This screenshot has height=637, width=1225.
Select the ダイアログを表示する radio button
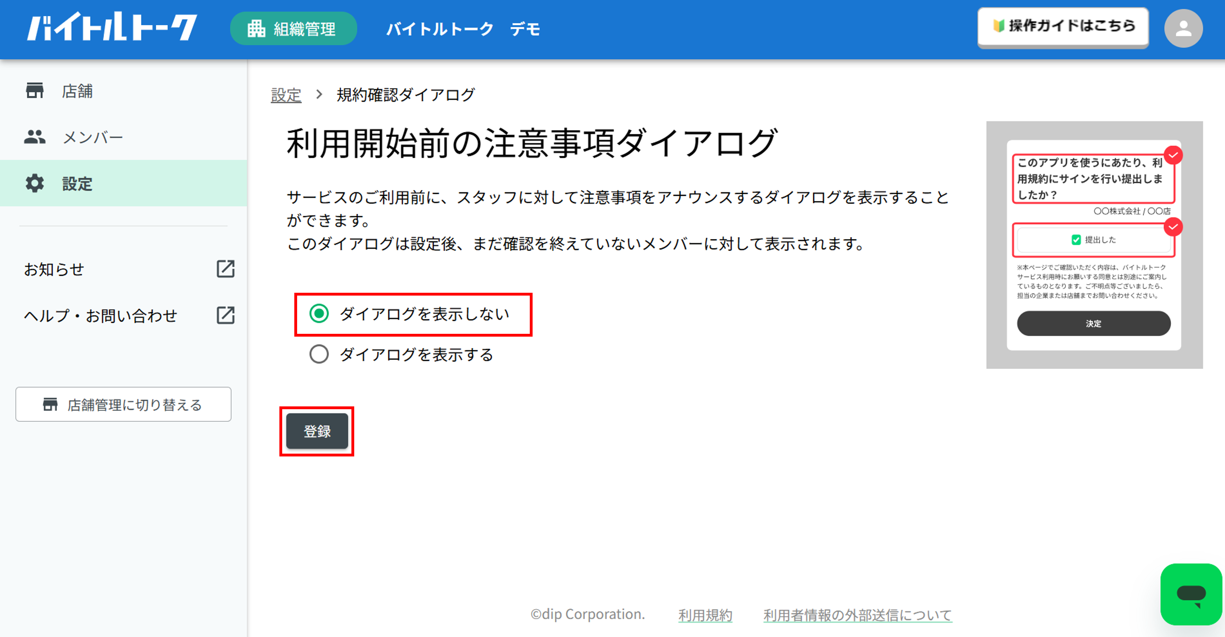pyautogui.click(x=318, y=354)
